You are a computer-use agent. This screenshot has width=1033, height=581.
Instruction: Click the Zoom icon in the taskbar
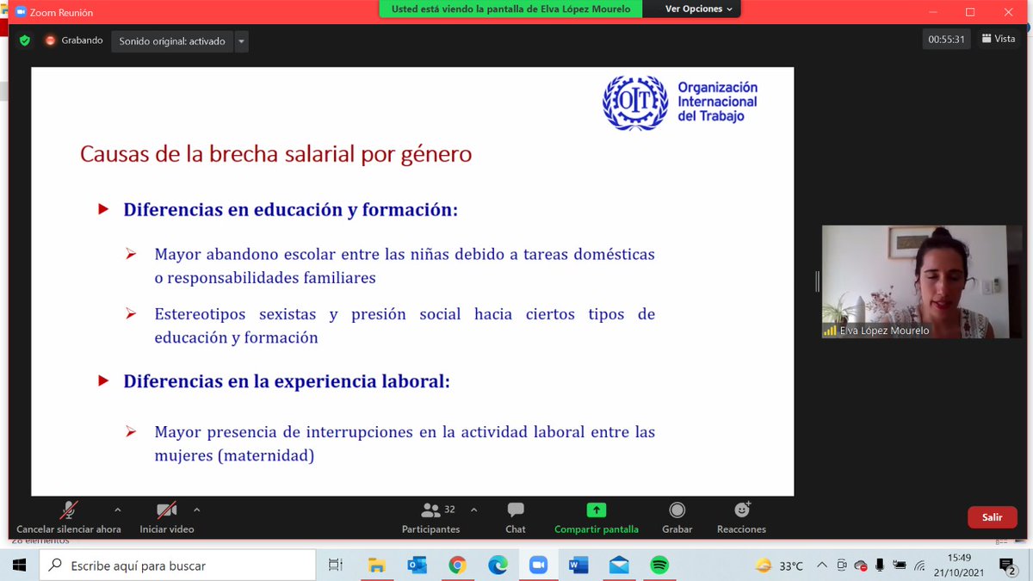point(538,566)
